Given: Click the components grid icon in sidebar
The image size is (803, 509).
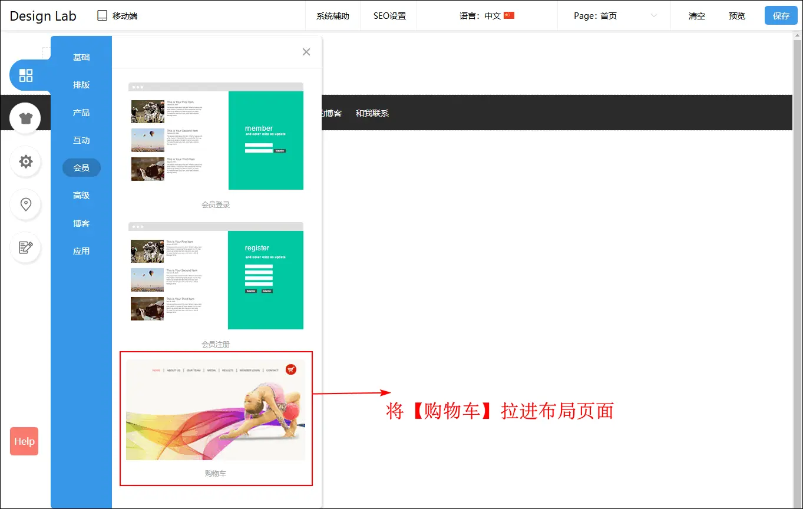Looking at the screenshot, I should (26, 75).
